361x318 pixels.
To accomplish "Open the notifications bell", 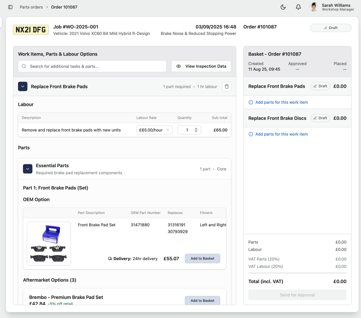I will pyautogui.click(x=298, y=7).
